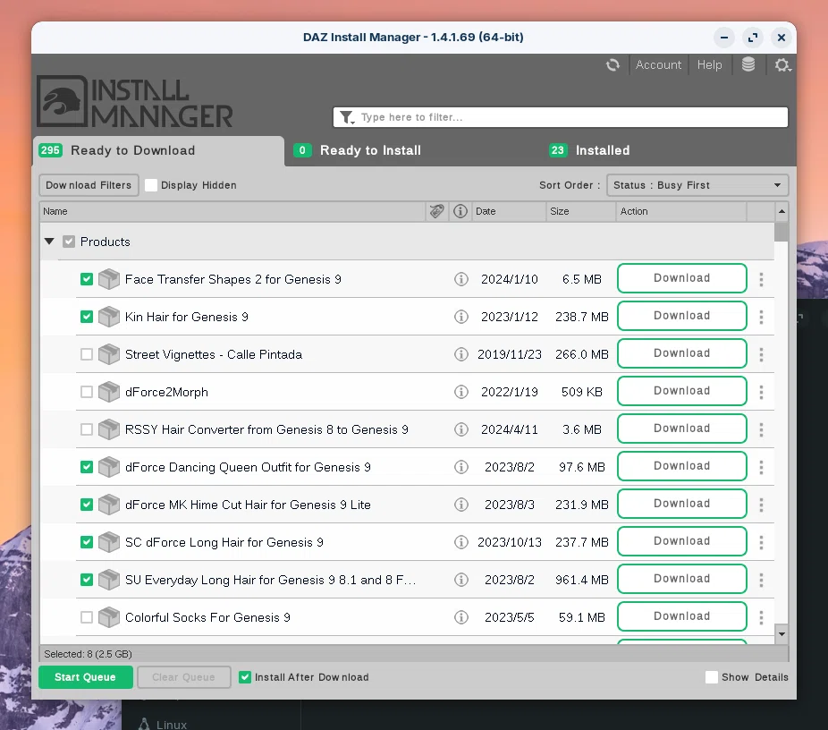Click the 'Selected: 8 (2.5 GB)' status text
The image size is (828, 730).
point(89,654)
